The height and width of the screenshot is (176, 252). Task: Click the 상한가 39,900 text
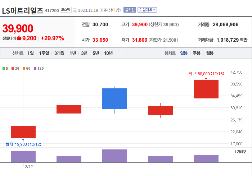164,24
